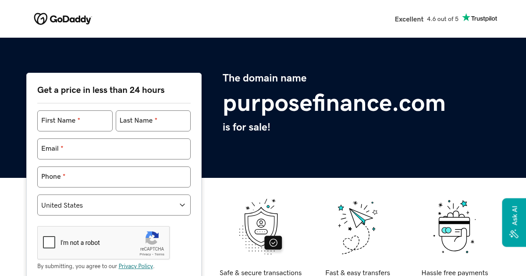Open the Privacy Policy link
Image resolution: width=526 pixels, height=276 pixels.
(x=135, y=266)
